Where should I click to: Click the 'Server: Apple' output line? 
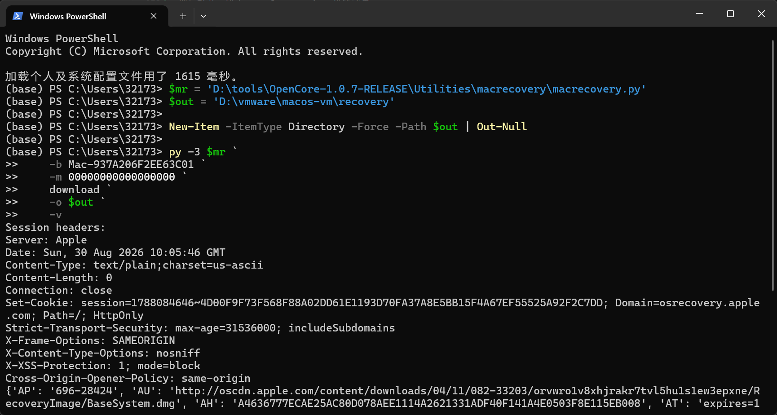tap(46, 240)
